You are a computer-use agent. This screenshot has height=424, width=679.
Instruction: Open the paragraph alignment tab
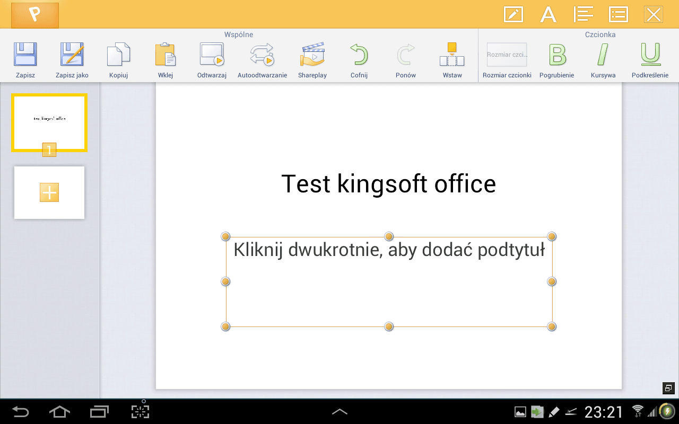click(x=584, y=14)
